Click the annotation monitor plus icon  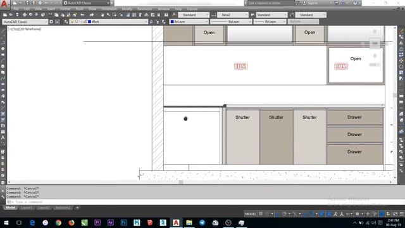pos(368,214)
